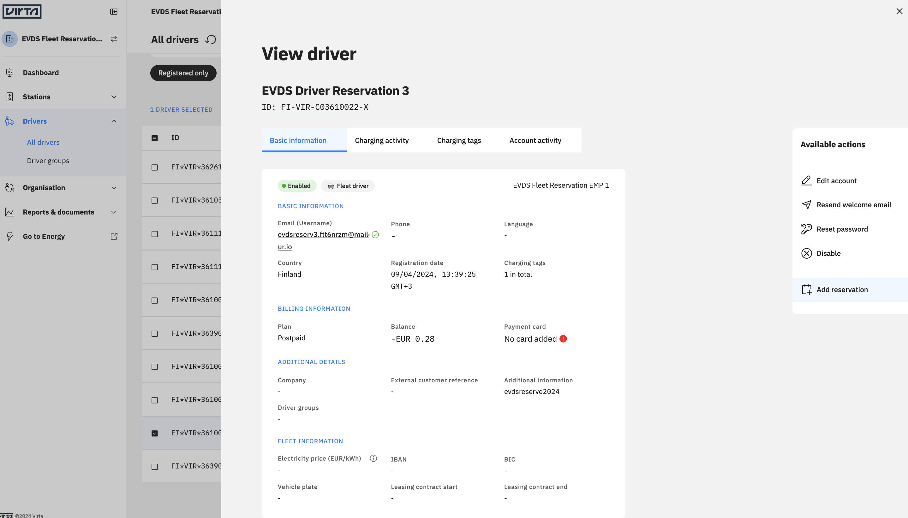The height and width of the screenshot is (518, 908).
Task: Open the Dashboard menu item
Action: pos(41,73)
